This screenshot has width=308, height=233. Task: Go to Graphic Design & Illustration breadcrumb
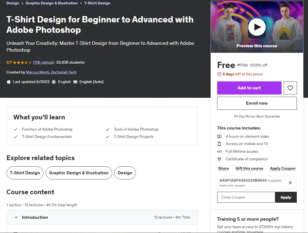(52, 3)
